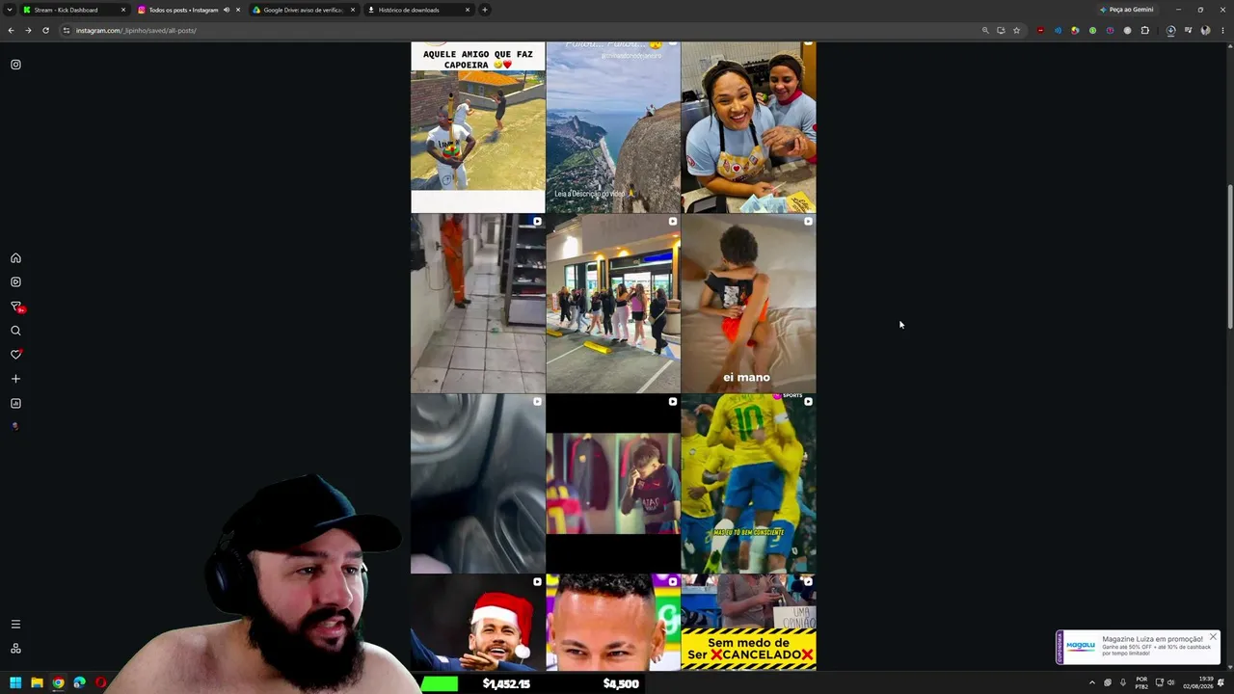Click the zoom magnifier in address bar
1234x694 pixels.
coord(985,30)
